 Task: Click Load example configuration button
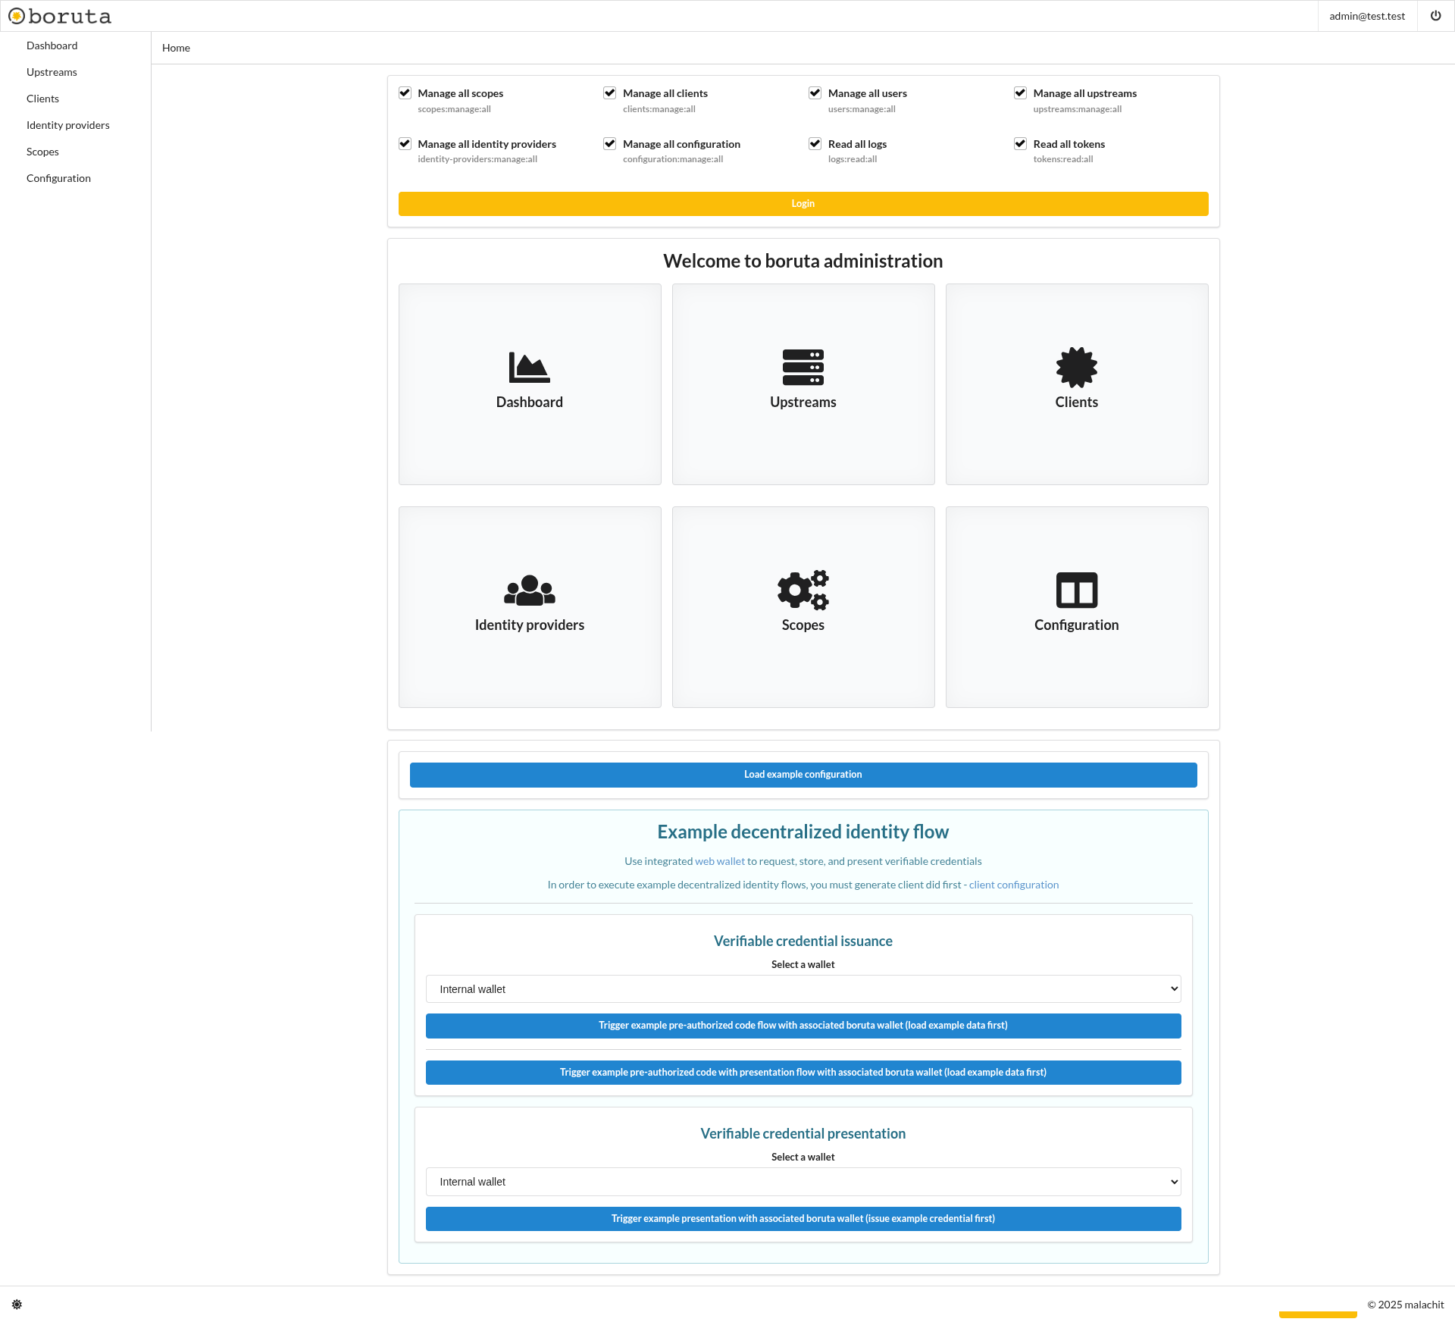point(803,775)
